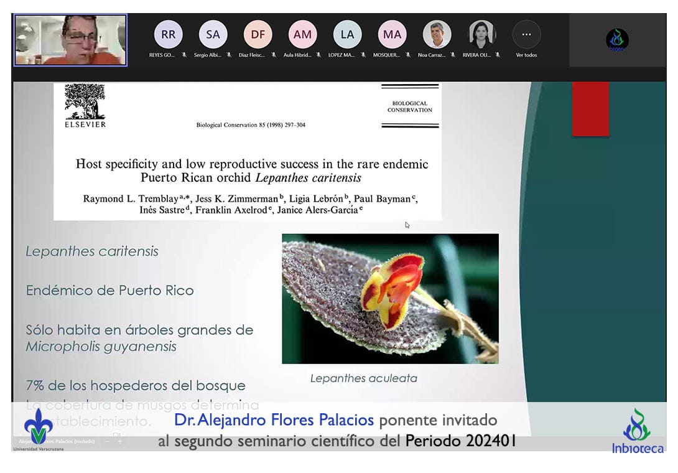Toggle the muted mic next to Sergio Albi

pos(229,55)
